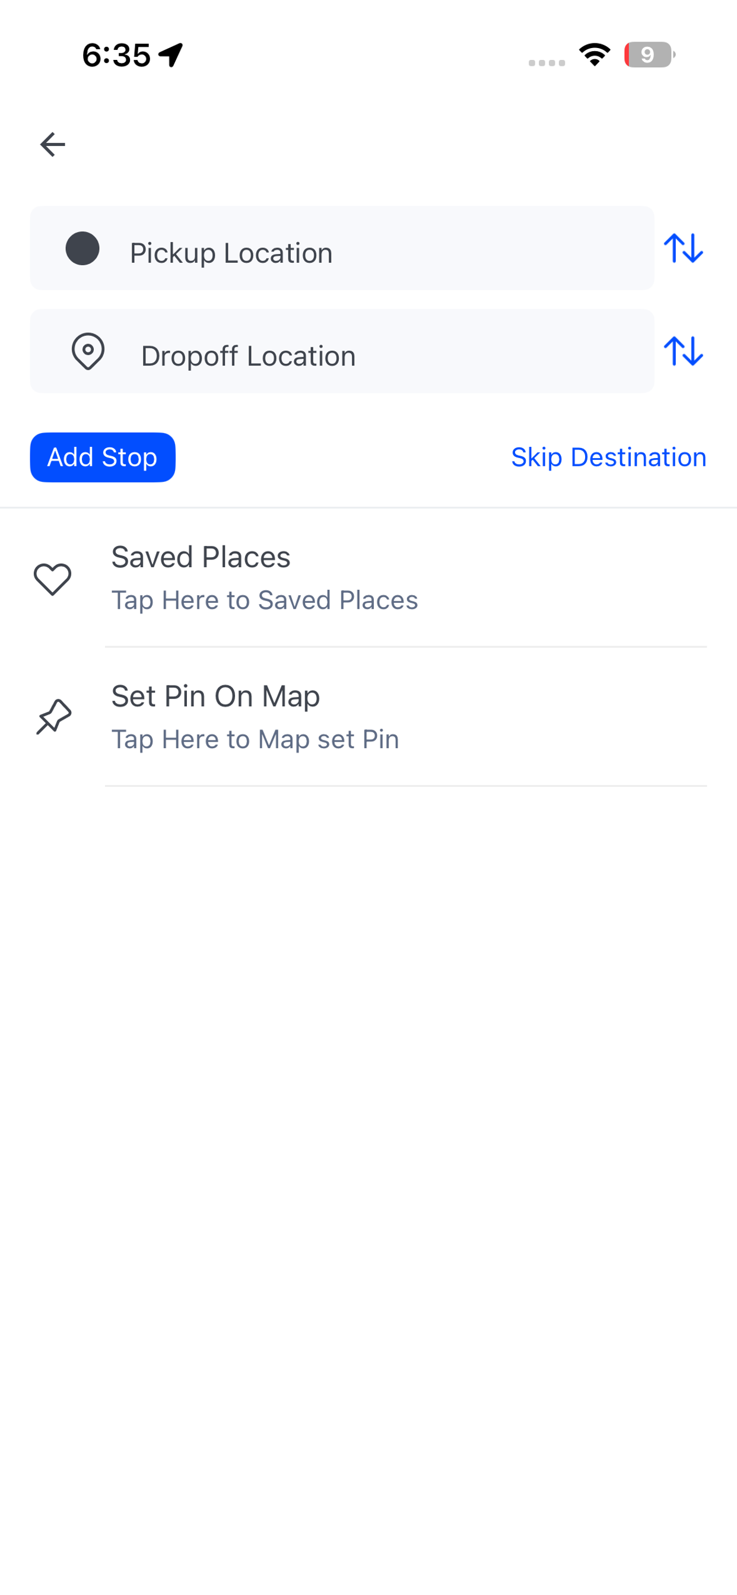Tap the dark circle pickup marker

coord(82,248)
